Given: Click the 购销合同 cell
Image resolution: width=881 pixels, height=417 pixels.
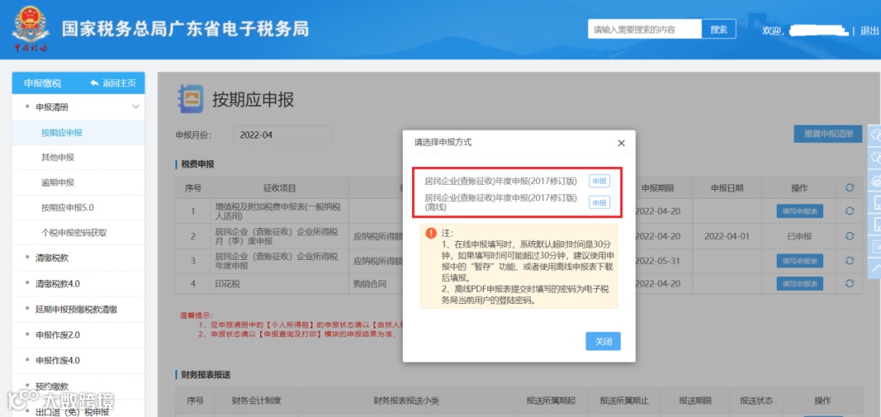Looking at the screenshot, I should point(368,284).
